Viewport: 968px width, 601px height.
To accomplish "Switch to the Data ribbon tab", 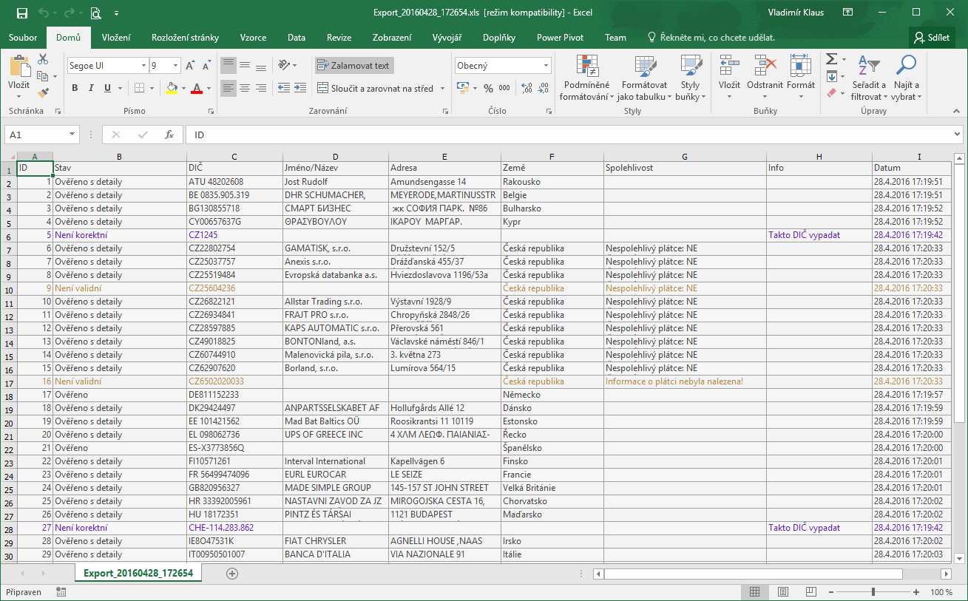I will click(x=296, y=38).
